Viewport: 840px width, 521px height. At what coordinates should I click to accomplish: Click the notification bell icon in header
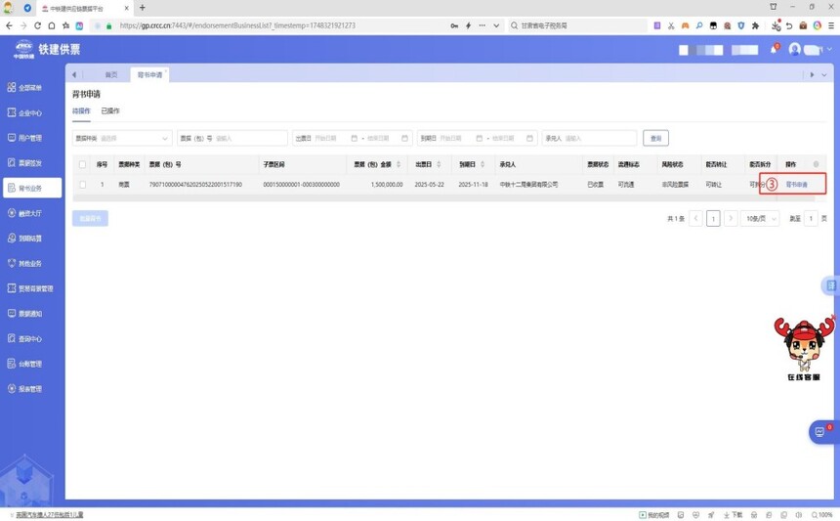pos(773,50)
